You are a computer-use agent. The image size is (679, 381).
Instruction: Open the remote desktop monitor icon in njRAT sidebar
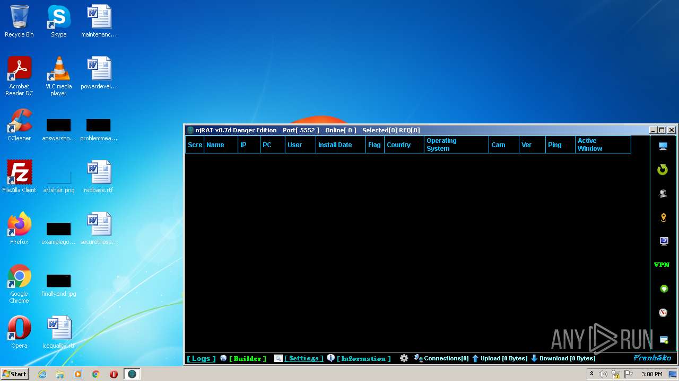663,146
